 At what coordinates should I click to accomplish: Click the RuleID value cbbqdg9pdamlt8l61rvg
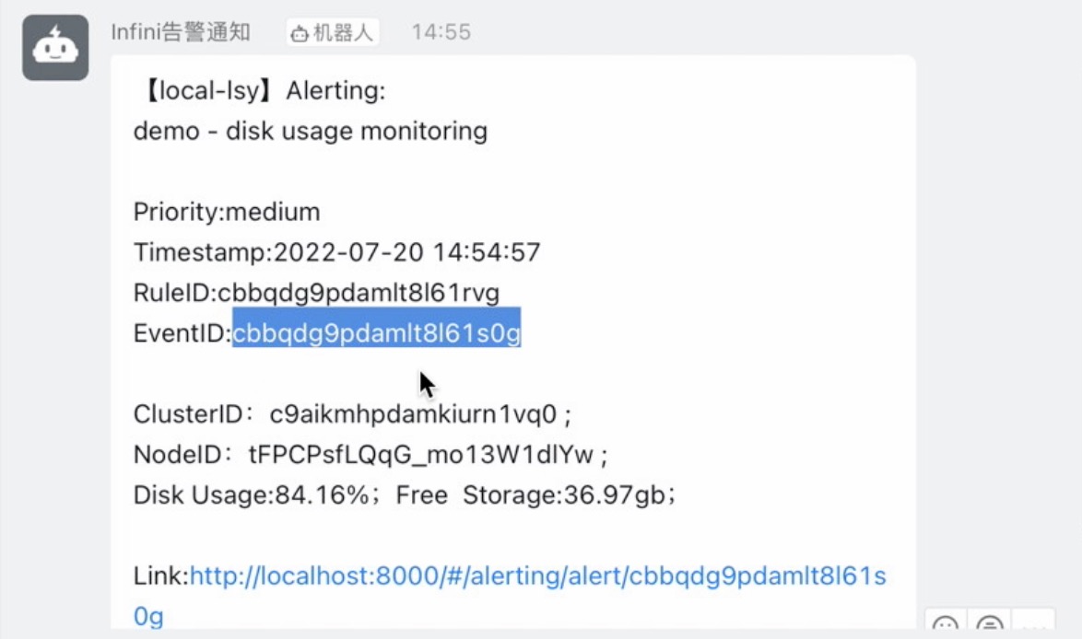point(358,294)
